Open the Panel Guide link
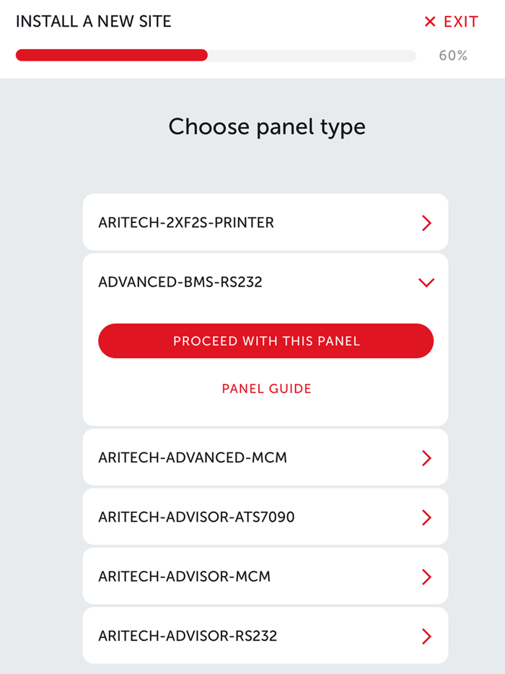The image size is (505, 674). click(266, 388)
